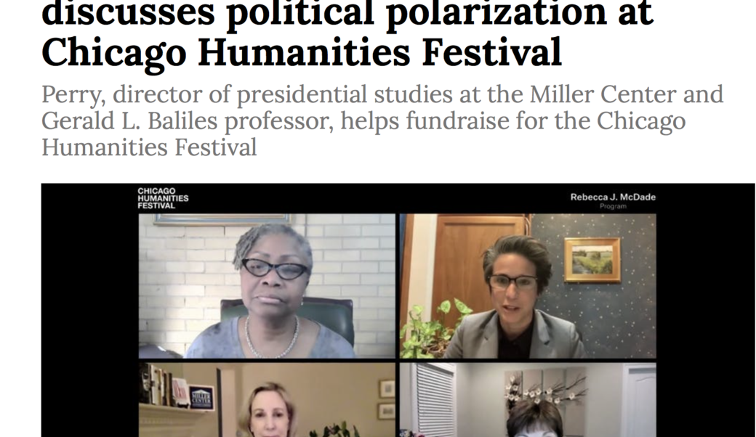Image resolution: width=756 pixels, height=437 pixels.
Task: Open video panel with brick wall background
Action: tap(267, 286)
